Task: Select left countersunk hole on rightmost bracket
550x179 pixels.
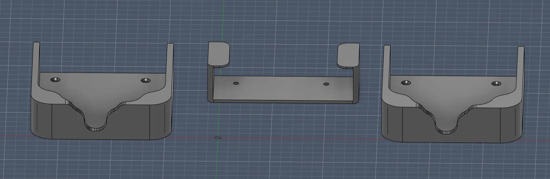Action: pyautogui.click(x=406, y=83)
